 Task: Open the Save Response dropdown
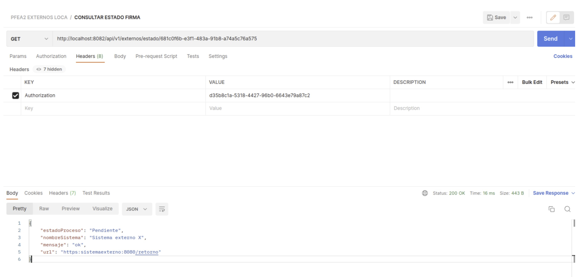point(554,193)
